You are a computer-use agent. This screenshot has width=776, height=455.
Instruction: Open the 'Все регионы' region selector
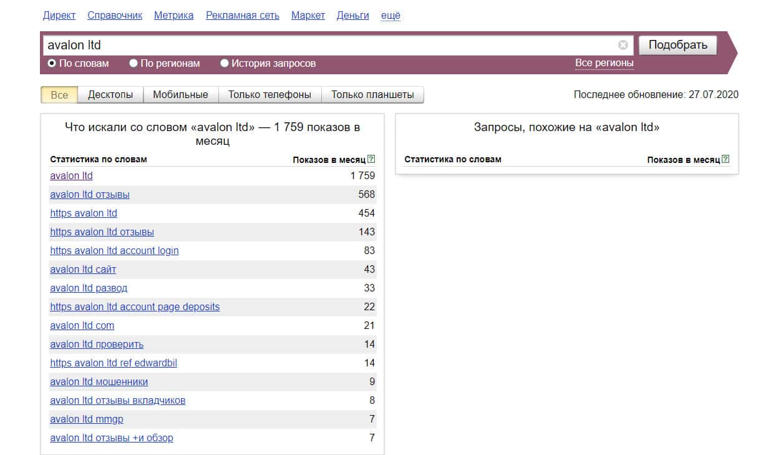[x=604, y=63]
